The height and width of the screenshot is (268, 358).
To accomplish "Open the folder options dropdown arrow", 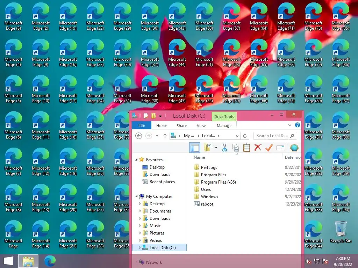I will pyautogui.click(x=216, y=148).
